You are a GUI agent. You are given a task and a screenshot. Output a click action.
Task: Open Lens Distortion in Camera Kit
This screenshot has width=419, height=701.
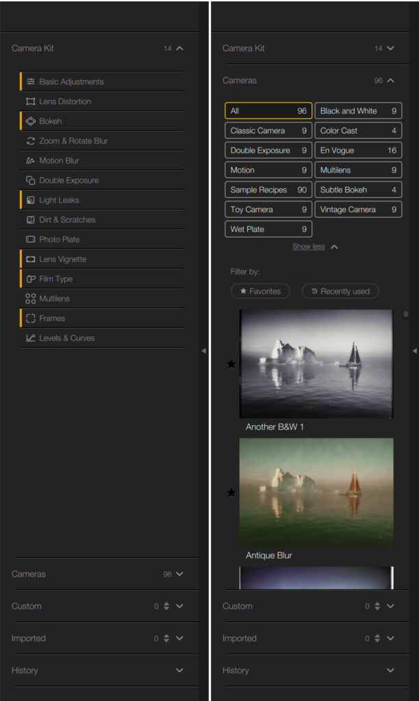point(101,101)
